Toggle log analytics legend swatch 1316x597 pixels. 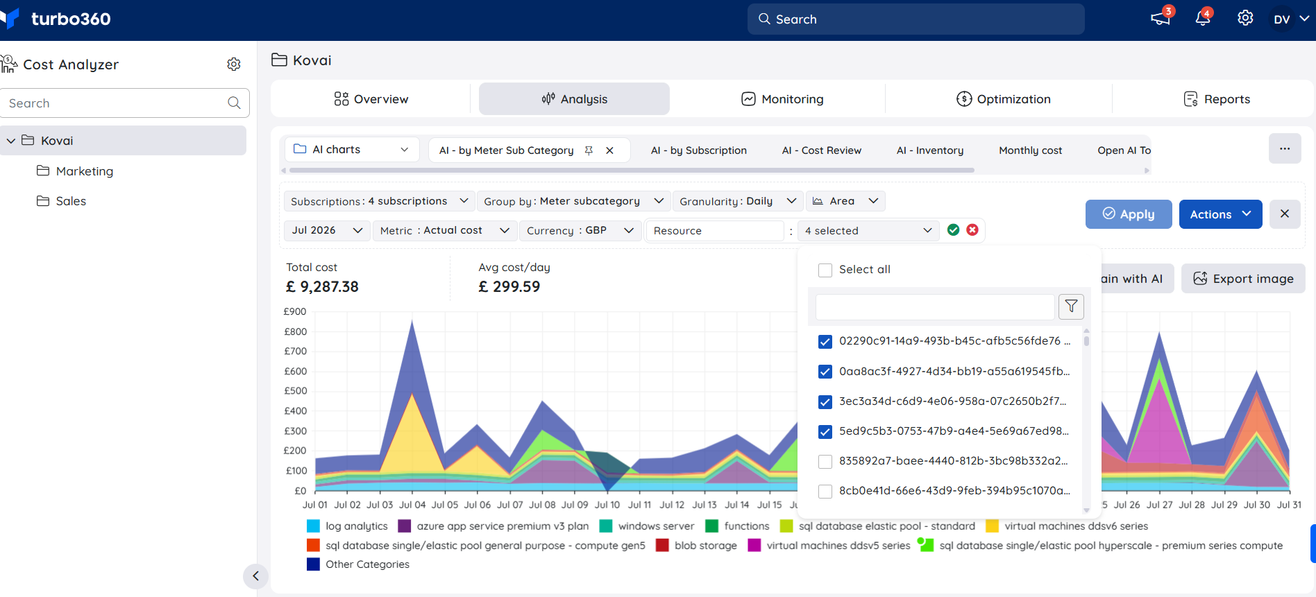pyautogui.click(x=314, y=526)
